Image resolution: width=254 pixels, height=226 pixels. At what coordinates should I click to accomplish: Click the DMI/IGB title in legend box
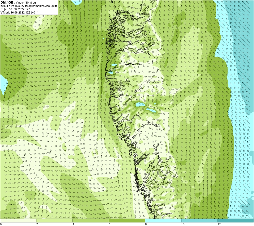coord(7,3)
